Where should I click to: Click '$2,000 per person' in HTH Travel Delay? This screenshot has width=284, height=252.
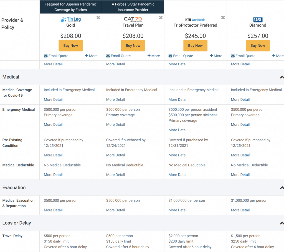click(x=183, y=236)
